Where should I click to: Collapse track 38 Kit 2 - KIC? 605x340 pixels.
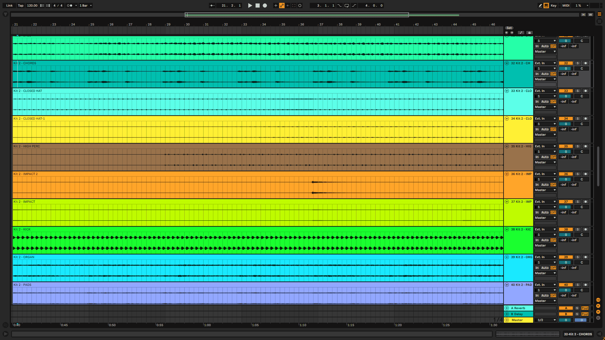(507, 229)
